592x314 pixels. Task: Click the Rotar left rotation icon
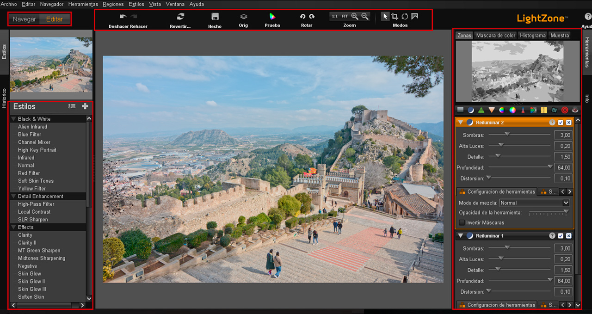tap(301, 16)
